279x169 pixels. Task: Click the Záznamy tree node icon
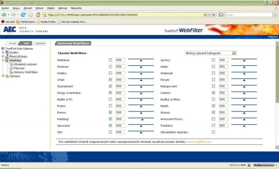(7, 76)
